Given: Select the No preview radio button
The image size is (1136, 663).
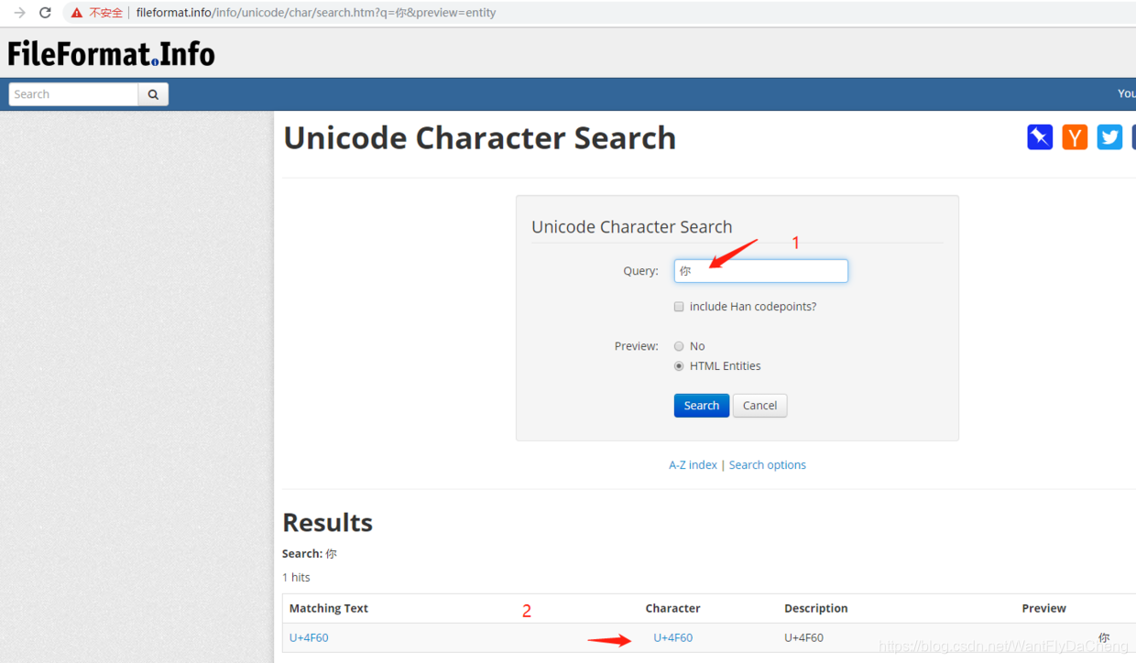Looking at the screenshot, I should point(679,346).
